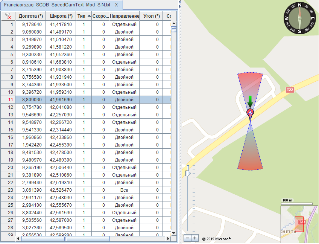The image size is (319, 244).
Task: Click longitude cell 9,365190
Action: [x=30, y=168]
